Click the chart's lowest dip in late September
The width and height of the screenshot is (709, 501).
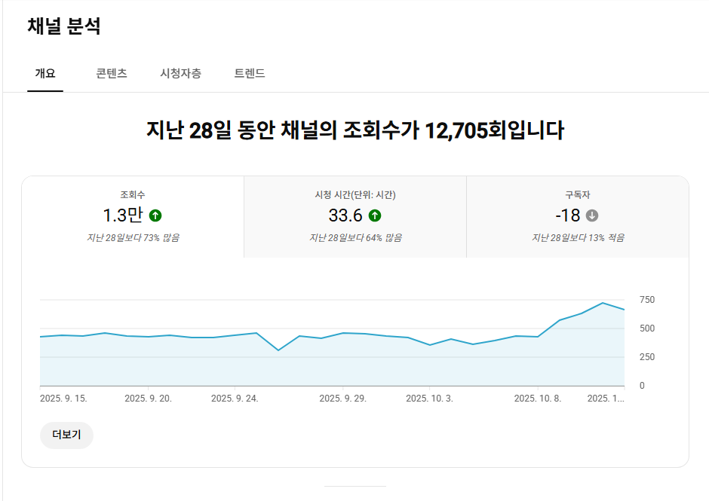pyautogui.click(x=278, y=350)
